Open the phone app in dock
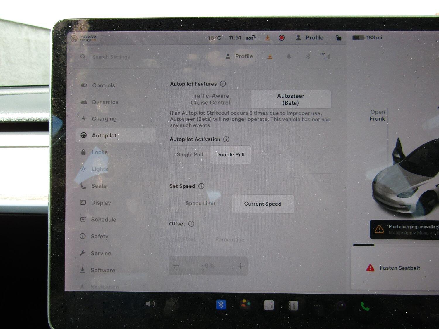 coord(365,306)
